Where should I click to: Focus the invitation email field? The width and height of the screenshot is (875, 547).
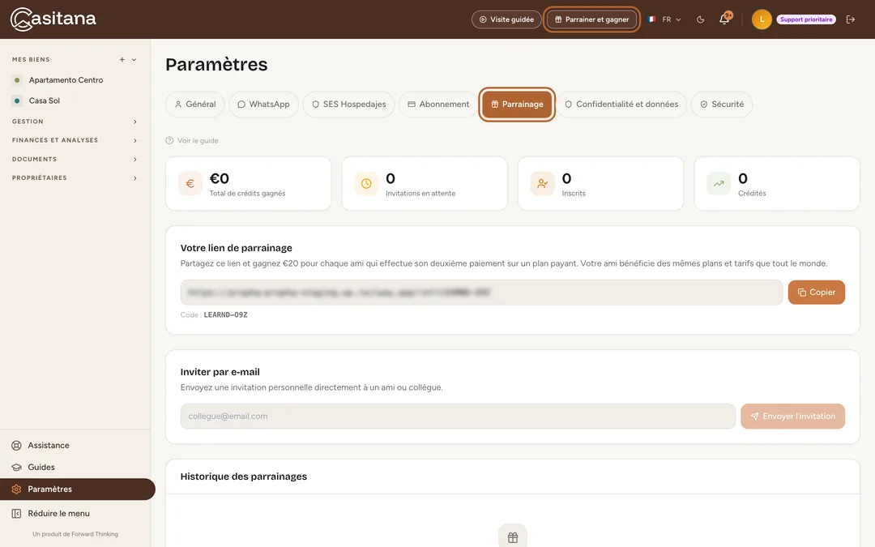458,417
